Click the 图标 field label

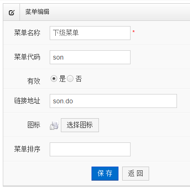point(34,125)
